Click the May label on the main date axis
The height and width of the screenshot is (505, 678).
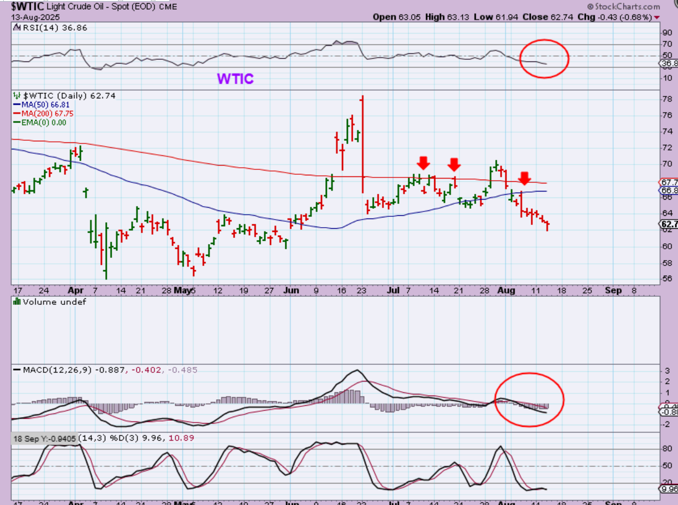(x=182, y=290)
